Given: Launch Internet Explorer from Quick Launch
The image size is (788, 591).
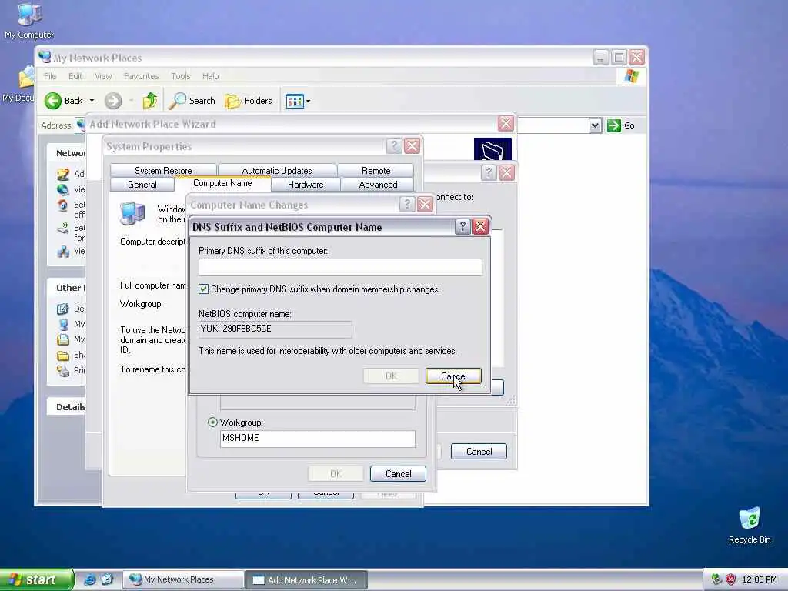Looking at the screenshot, I should click(89, 579).
